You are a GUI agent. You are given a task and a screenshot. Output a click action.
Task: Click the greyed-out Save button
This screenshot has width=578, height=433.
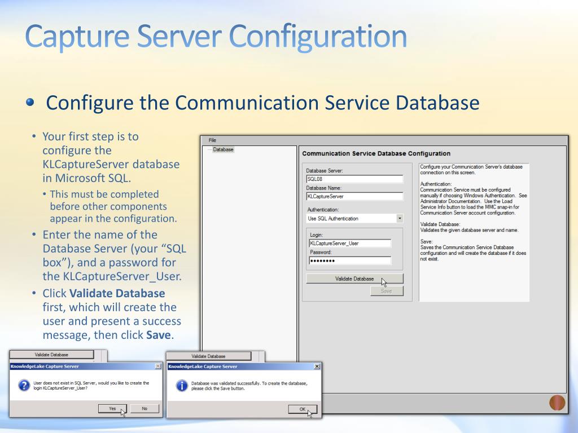point(387,291)
